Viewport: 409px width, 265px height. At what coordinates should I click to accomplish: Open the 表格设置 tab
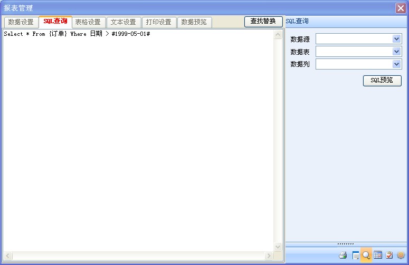(88, 22)
